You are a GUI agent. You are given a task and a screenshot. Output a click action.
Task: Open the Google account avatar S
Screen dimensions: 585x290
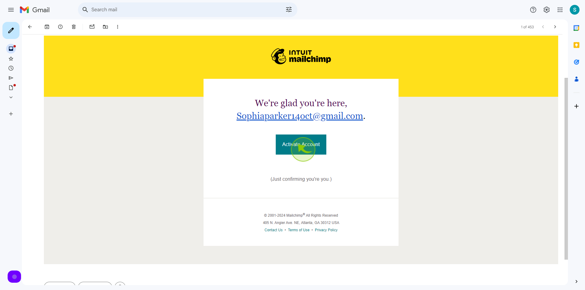point(575,10)
